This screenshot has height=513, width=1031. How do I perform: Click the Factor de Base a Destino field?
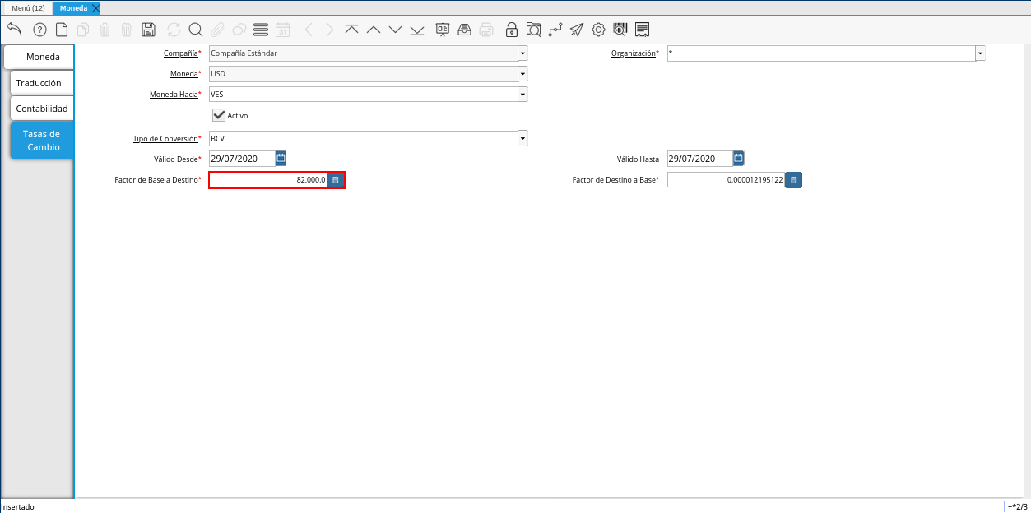click(x=267, y=180)
